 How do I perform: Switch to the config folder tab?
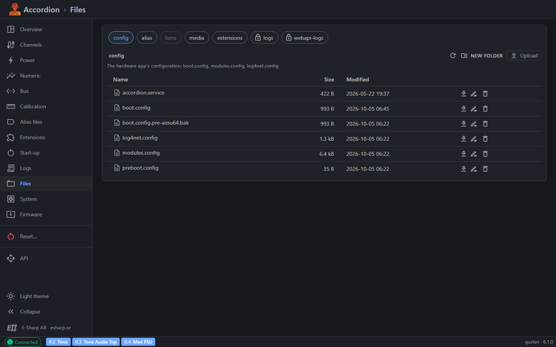pos(121,38)
